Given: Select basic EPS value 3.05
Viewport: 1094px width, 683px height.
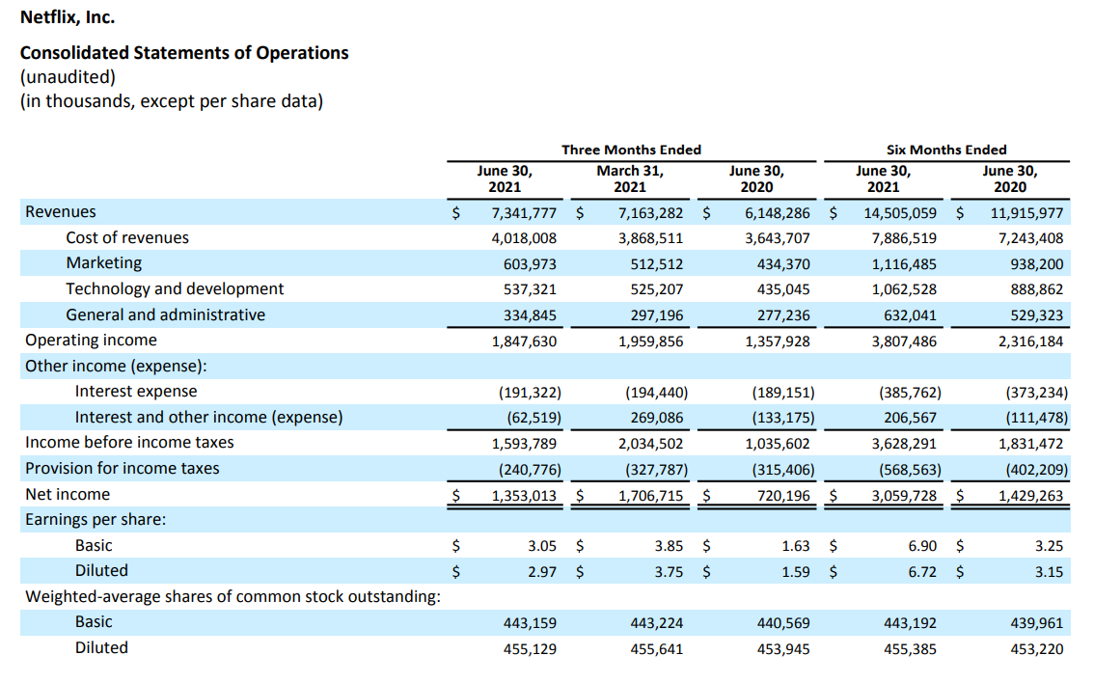Looking at the screenshot, I should pos(542,546).
